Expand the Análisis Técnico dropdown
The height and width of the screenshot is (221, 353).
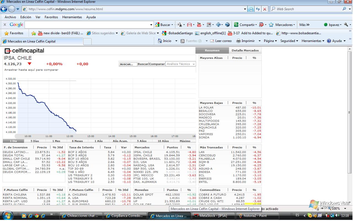click(x=194, y=64)
